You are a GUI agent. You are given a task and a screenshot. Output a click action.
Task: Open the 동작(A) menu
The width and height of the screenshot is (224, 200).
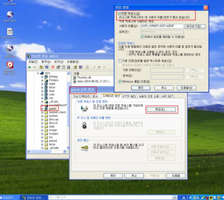click(x=46, y=62)
